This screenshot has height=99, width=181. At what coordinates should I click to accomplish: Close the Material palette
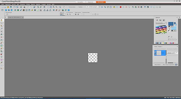point(177,17)
